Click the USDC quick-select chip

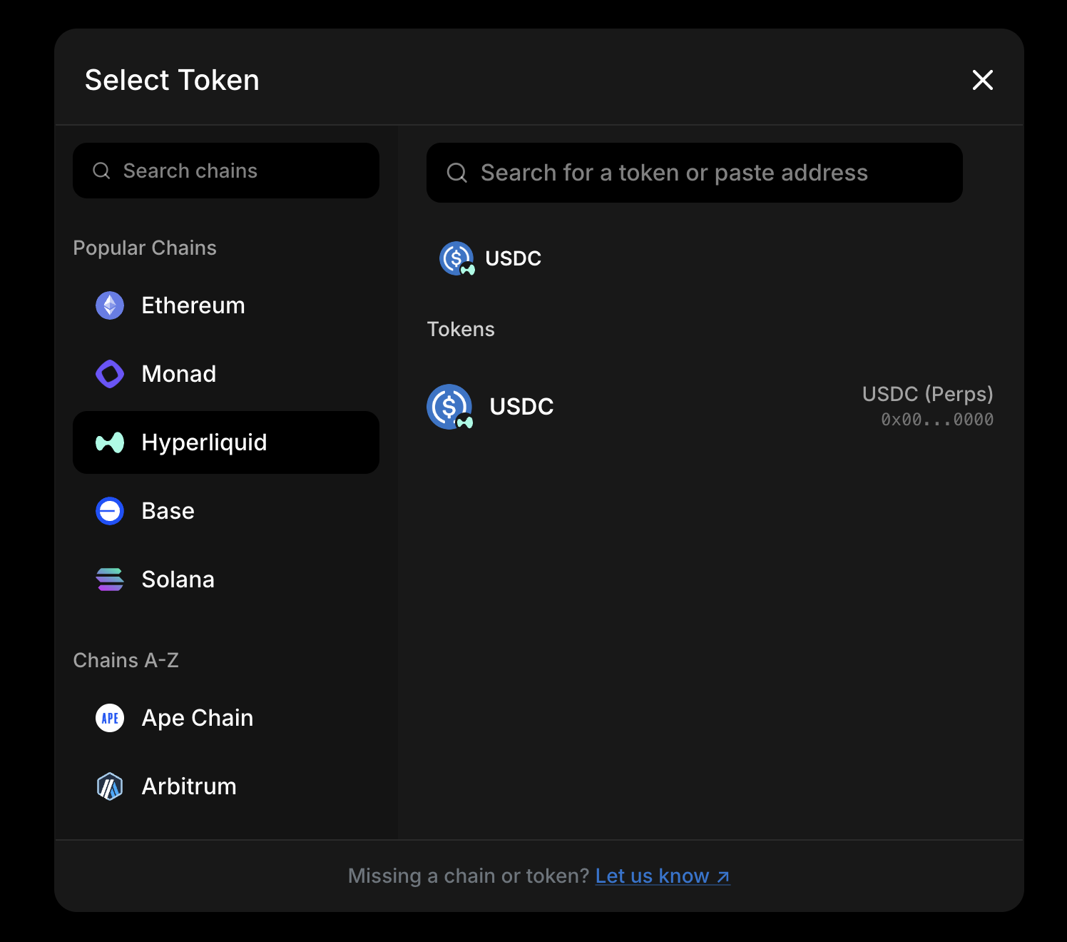[x=491, y=258]
